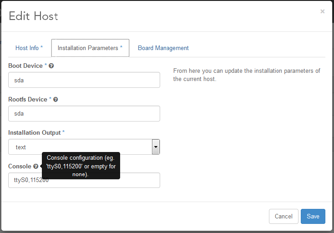This screenshot has height=233, width=334.
Task: Click the Edit Host dialog title
Action: (x=33, y=16)
